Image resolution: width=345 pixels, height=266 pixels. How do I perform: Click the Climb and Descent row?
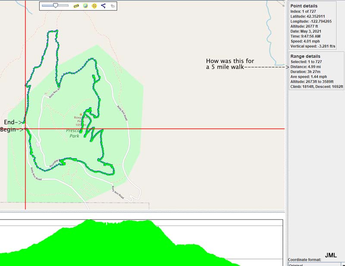click(x=316, y=87)
